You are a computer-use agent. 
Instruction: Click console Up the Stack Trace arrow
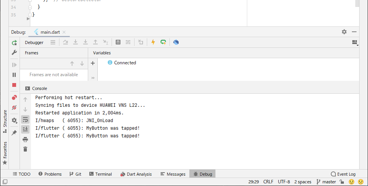tap(25, 100)
